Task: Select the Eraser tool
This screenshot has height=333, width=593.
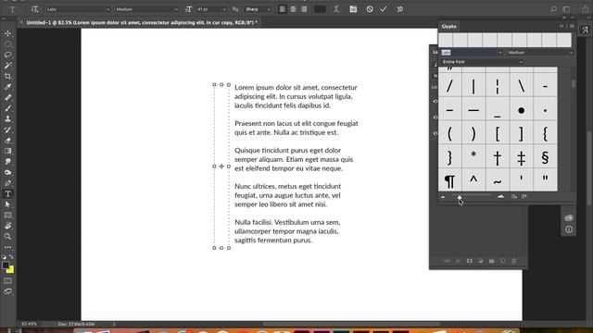Action: pyautogui.click(x=7, y=140)
